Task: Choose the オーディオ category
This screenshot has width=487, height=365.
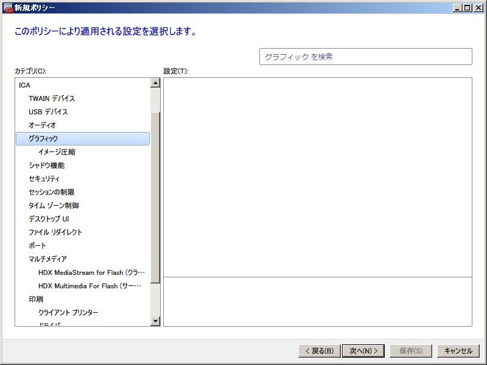Action: pos(42,125)
